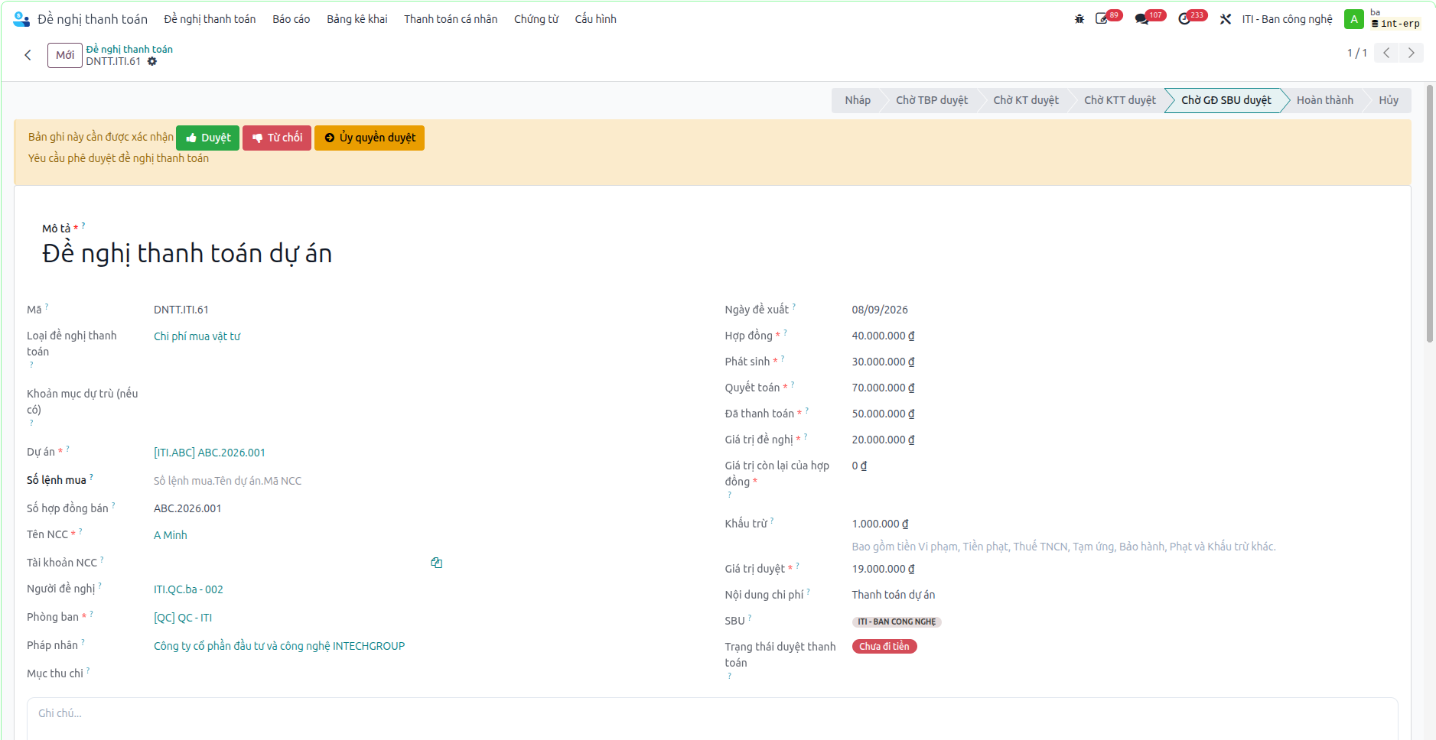Click into the Ghi chú notes field

coord(712,719)
